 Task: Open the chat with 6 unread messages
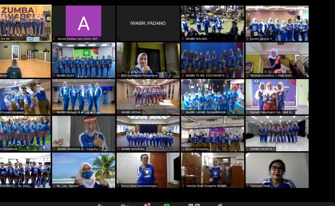pyautogui.click(x=147, y=205)
